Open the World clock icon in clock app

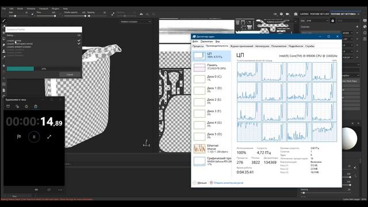17,106
